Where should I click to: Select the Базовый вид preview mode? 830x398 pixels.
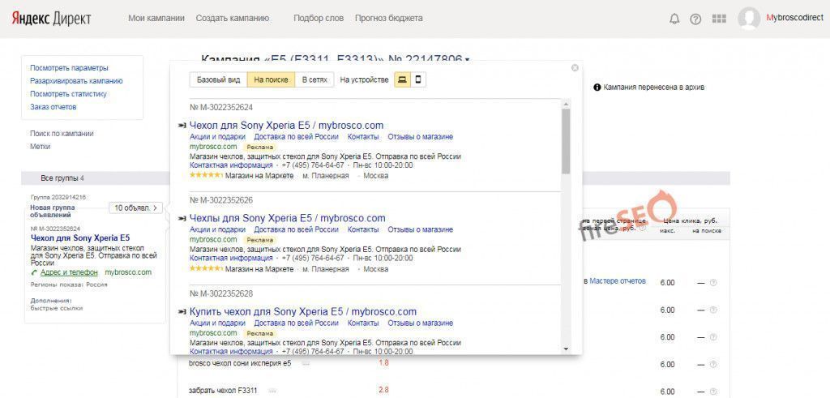click(218, 79)
